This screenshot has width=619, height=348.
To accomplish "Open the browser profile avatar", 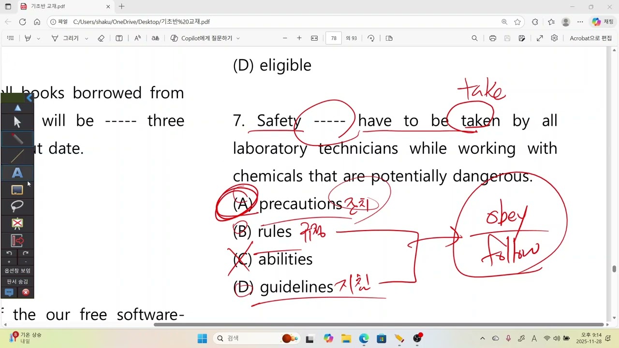I will click(x=566, y=22).
